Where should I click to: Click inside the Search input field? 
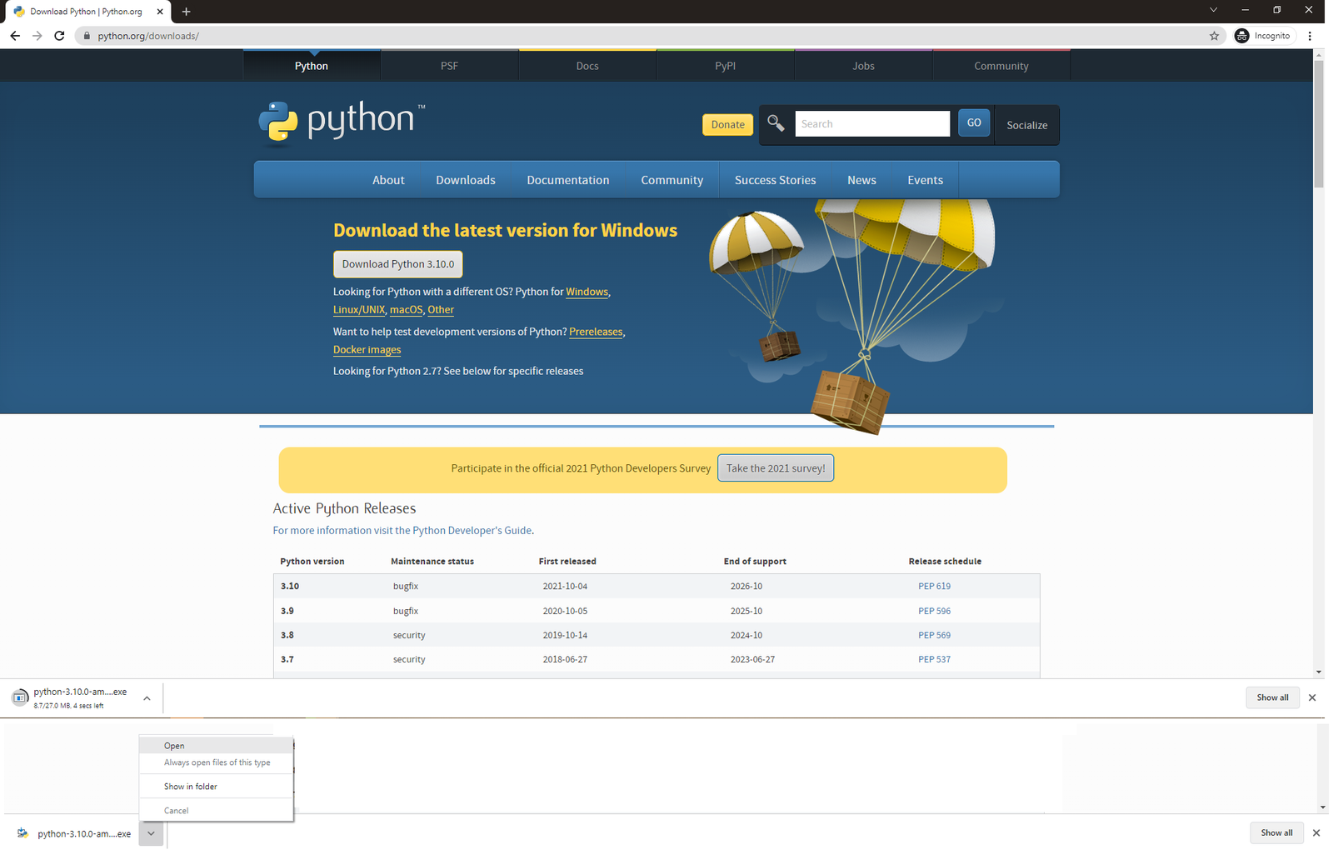tap(871, 123)
